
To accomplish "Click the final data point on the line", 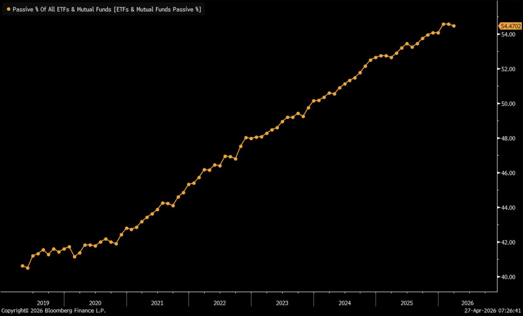I will tap(454, 26).
